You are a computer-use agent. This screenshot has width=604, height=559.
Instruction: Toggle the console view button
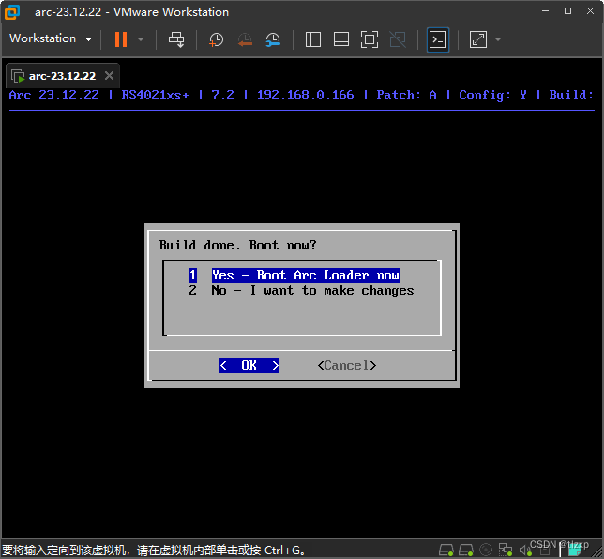pos(438,39)
